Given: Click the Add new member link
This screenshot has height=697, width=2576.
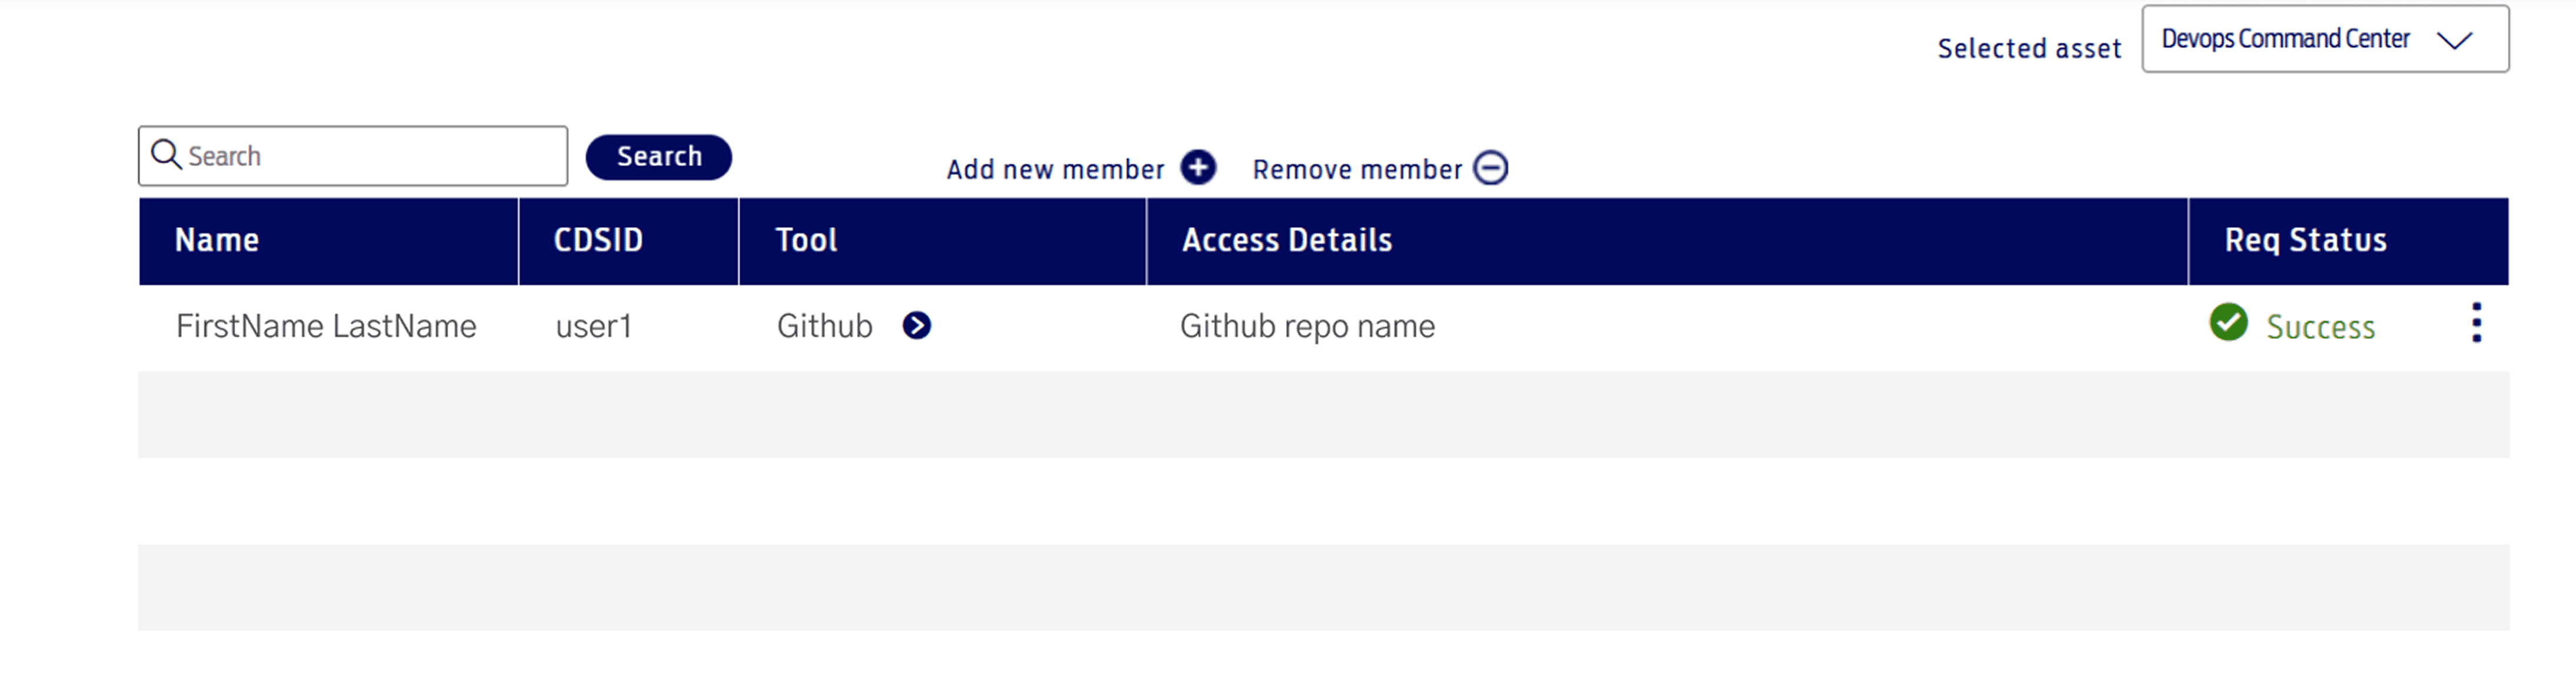Looking at the screenshot, I should [x=1055, y=169].
